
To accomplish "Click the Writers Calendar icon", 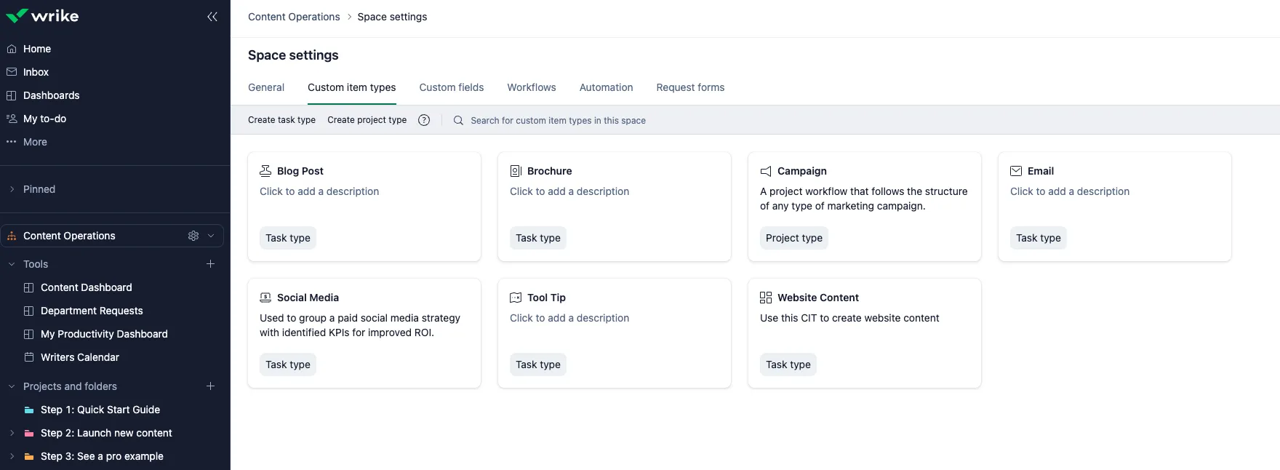I will [29, 357].
